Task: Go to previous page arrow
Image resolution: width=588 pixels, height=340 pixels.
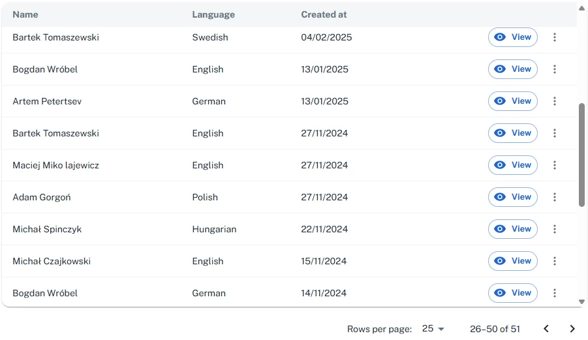Action: click(x=546, y=329)
